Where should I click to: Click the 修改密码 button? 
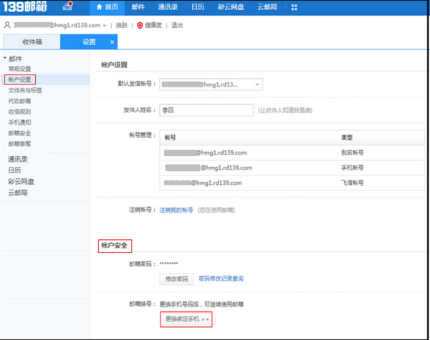point(176,279)
